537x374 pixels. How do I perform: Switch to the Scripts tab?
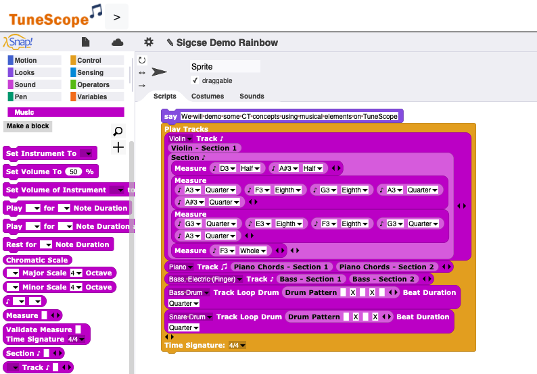click(x=165, y=96)
